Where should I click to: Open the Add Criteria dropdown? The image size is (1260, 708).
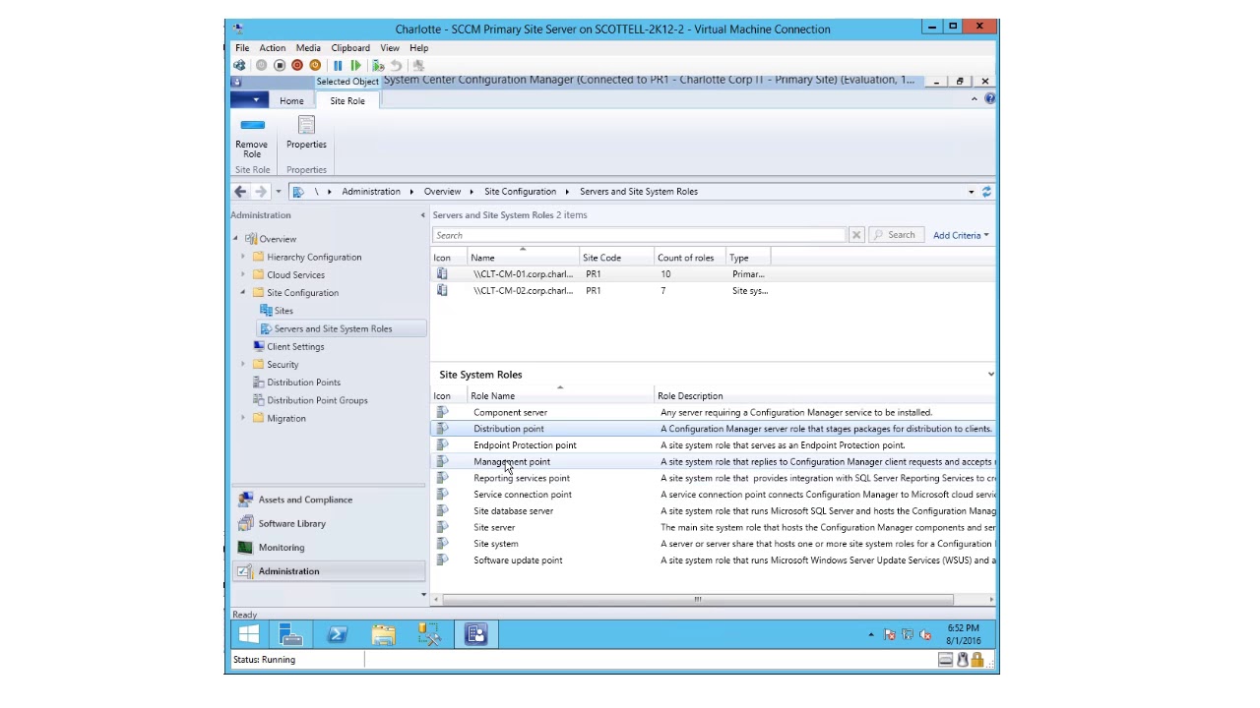(x=961, y=235)
